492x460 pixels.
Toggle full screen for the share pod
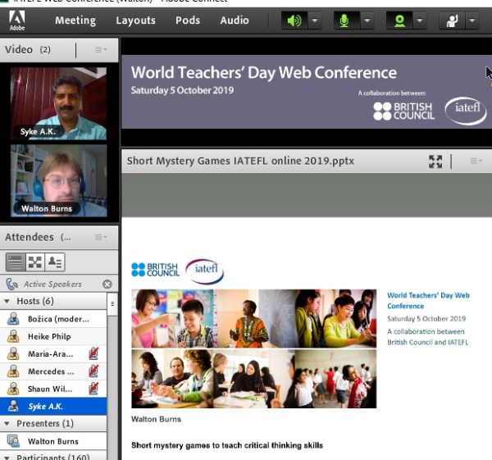click(435, 162)
